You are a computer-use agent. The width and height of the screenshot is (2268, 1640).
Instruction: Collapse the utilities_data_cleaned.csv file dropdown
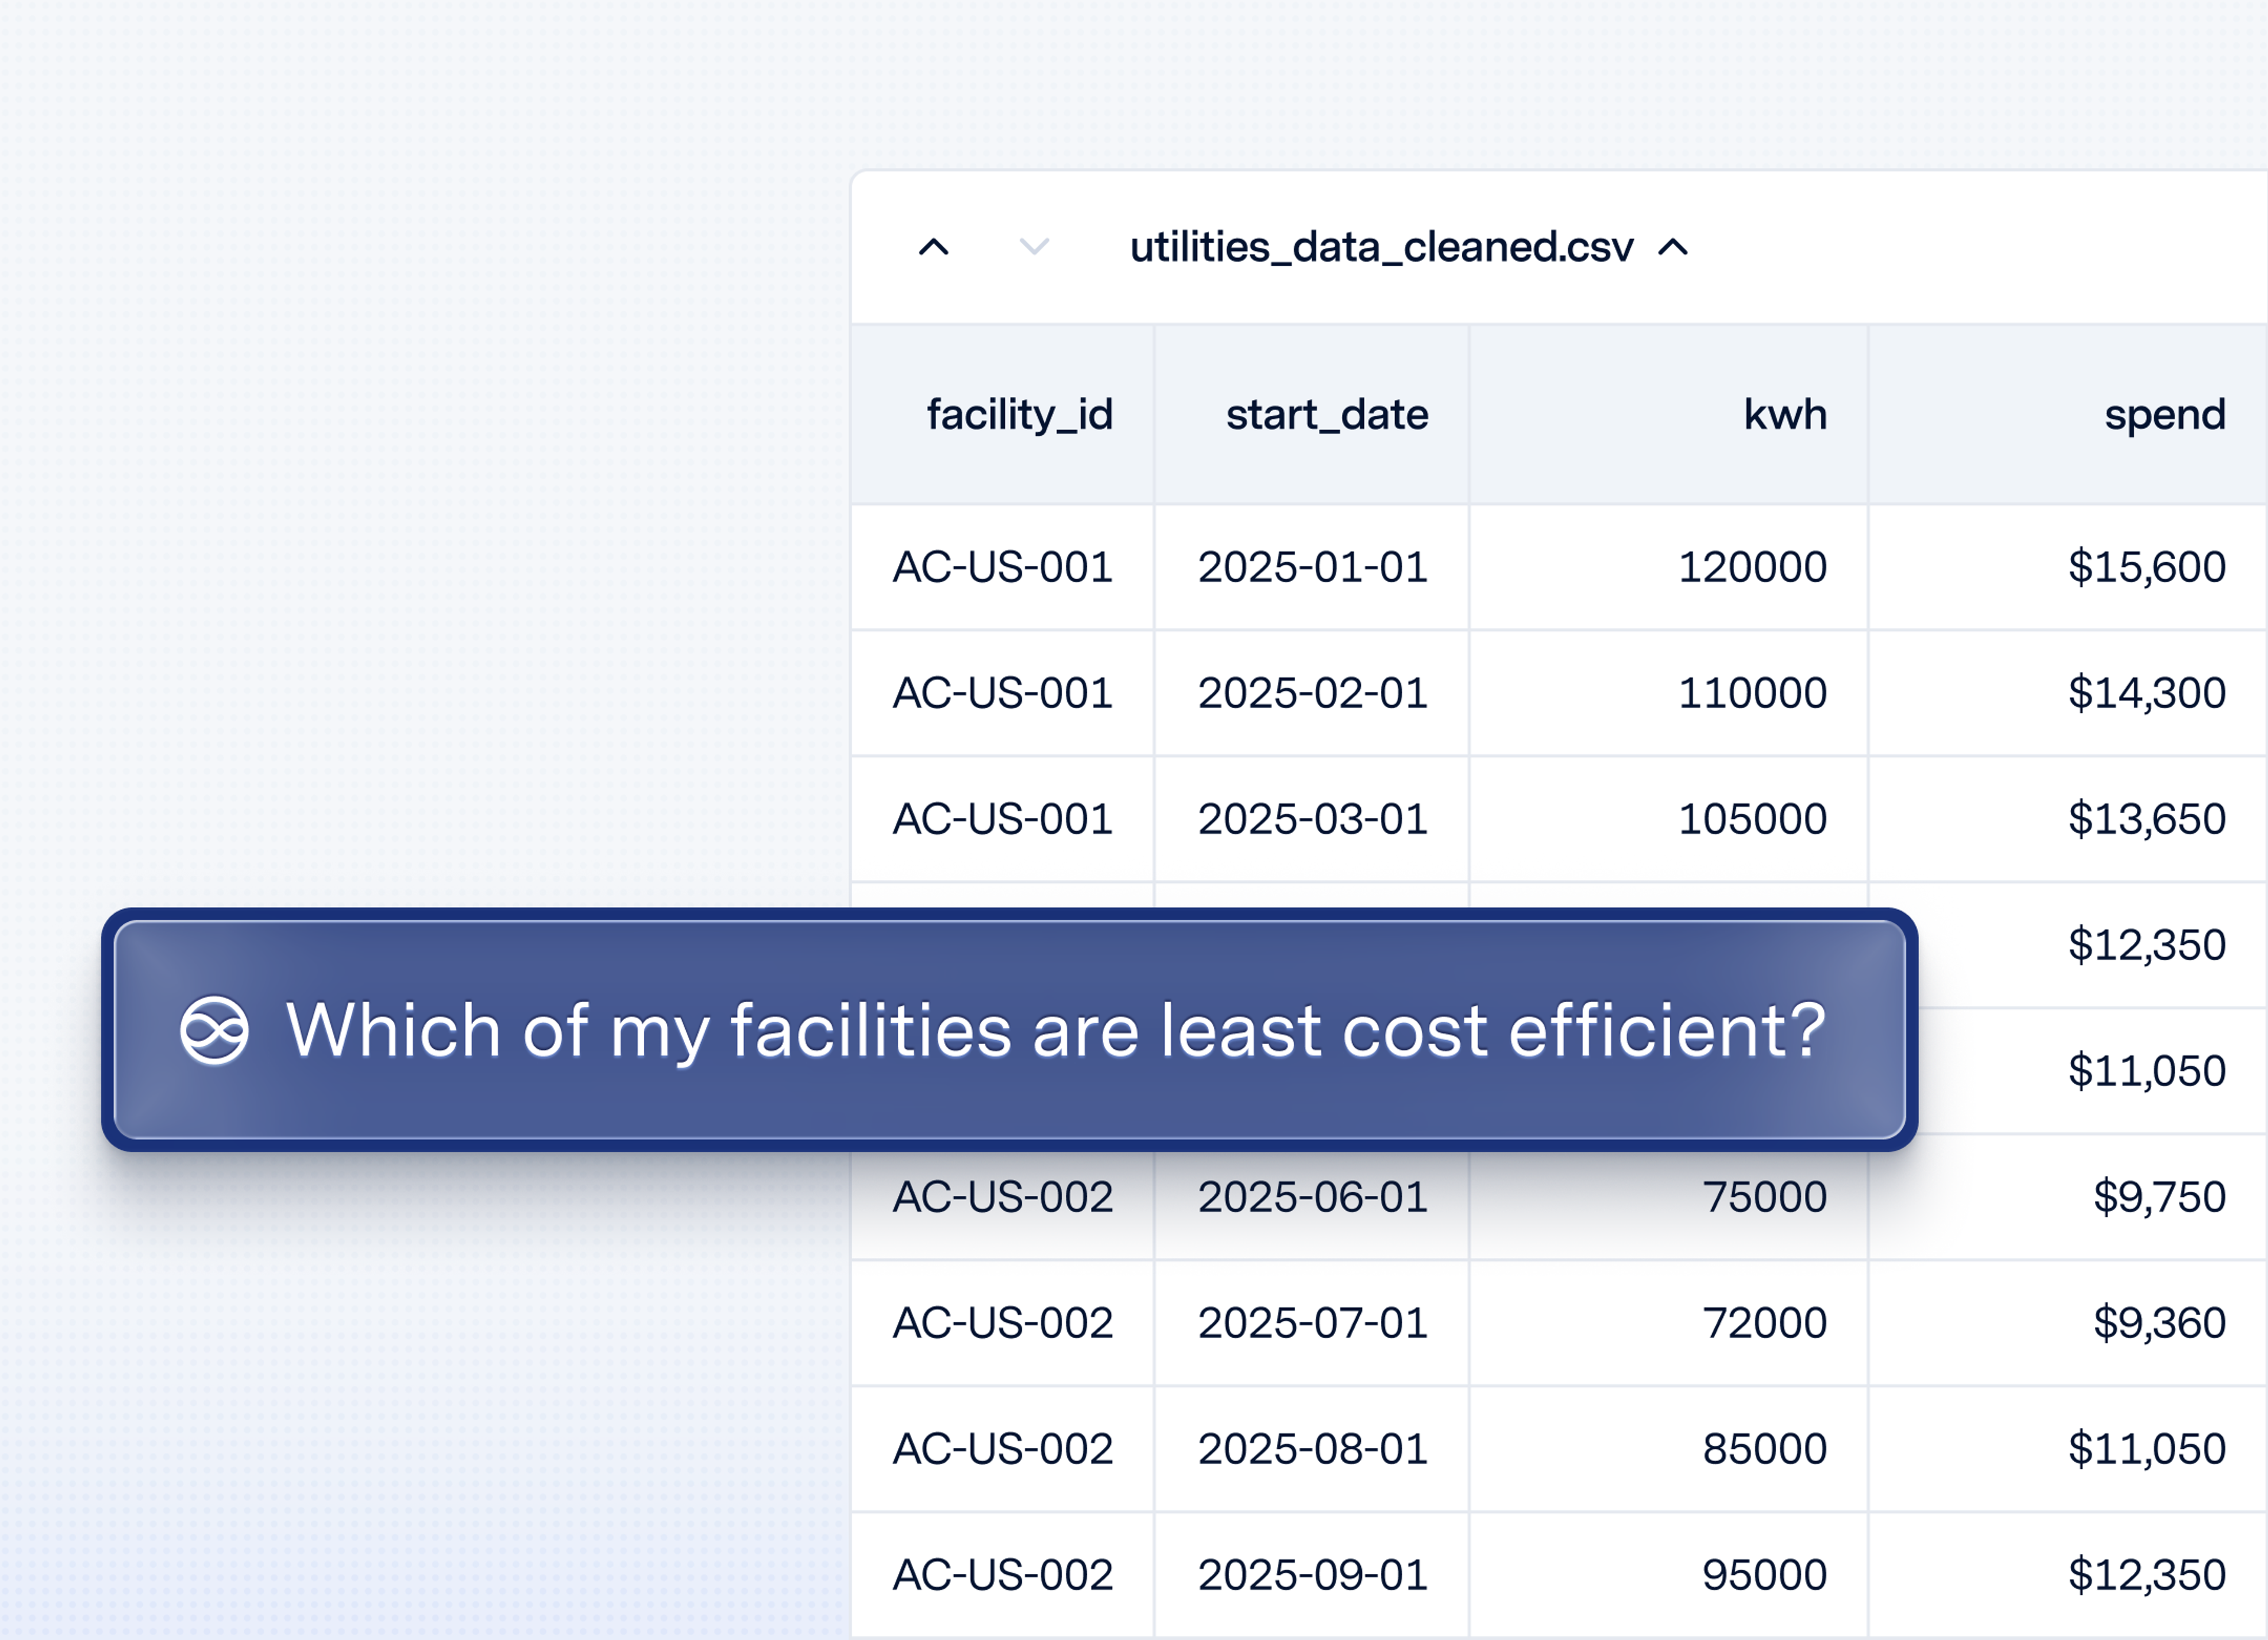click(x=1673, y=247)
